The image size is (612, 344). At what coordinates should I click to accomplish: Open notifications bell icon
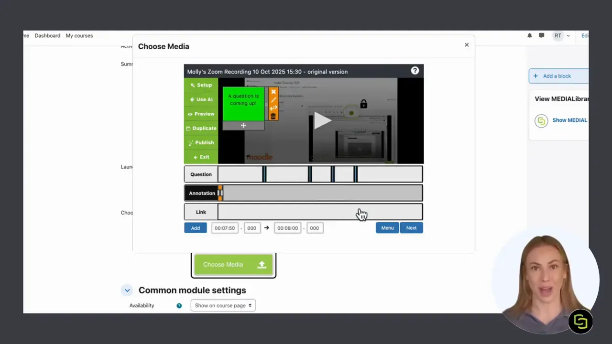coord(530,35)
